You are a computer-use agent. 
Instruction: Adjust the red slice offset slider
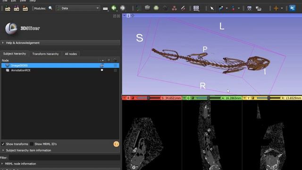pyautogui.click(x=148, y=98)
